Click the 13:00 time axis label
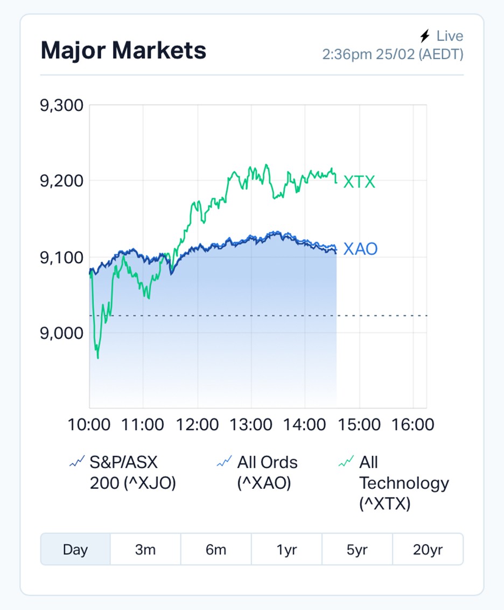Viewport: 504px width, 610px height. tap(251, 425)
